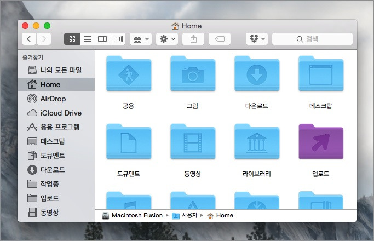
Task: Select the 동영상 film folder icon
Action: click(x=193, y=141)
